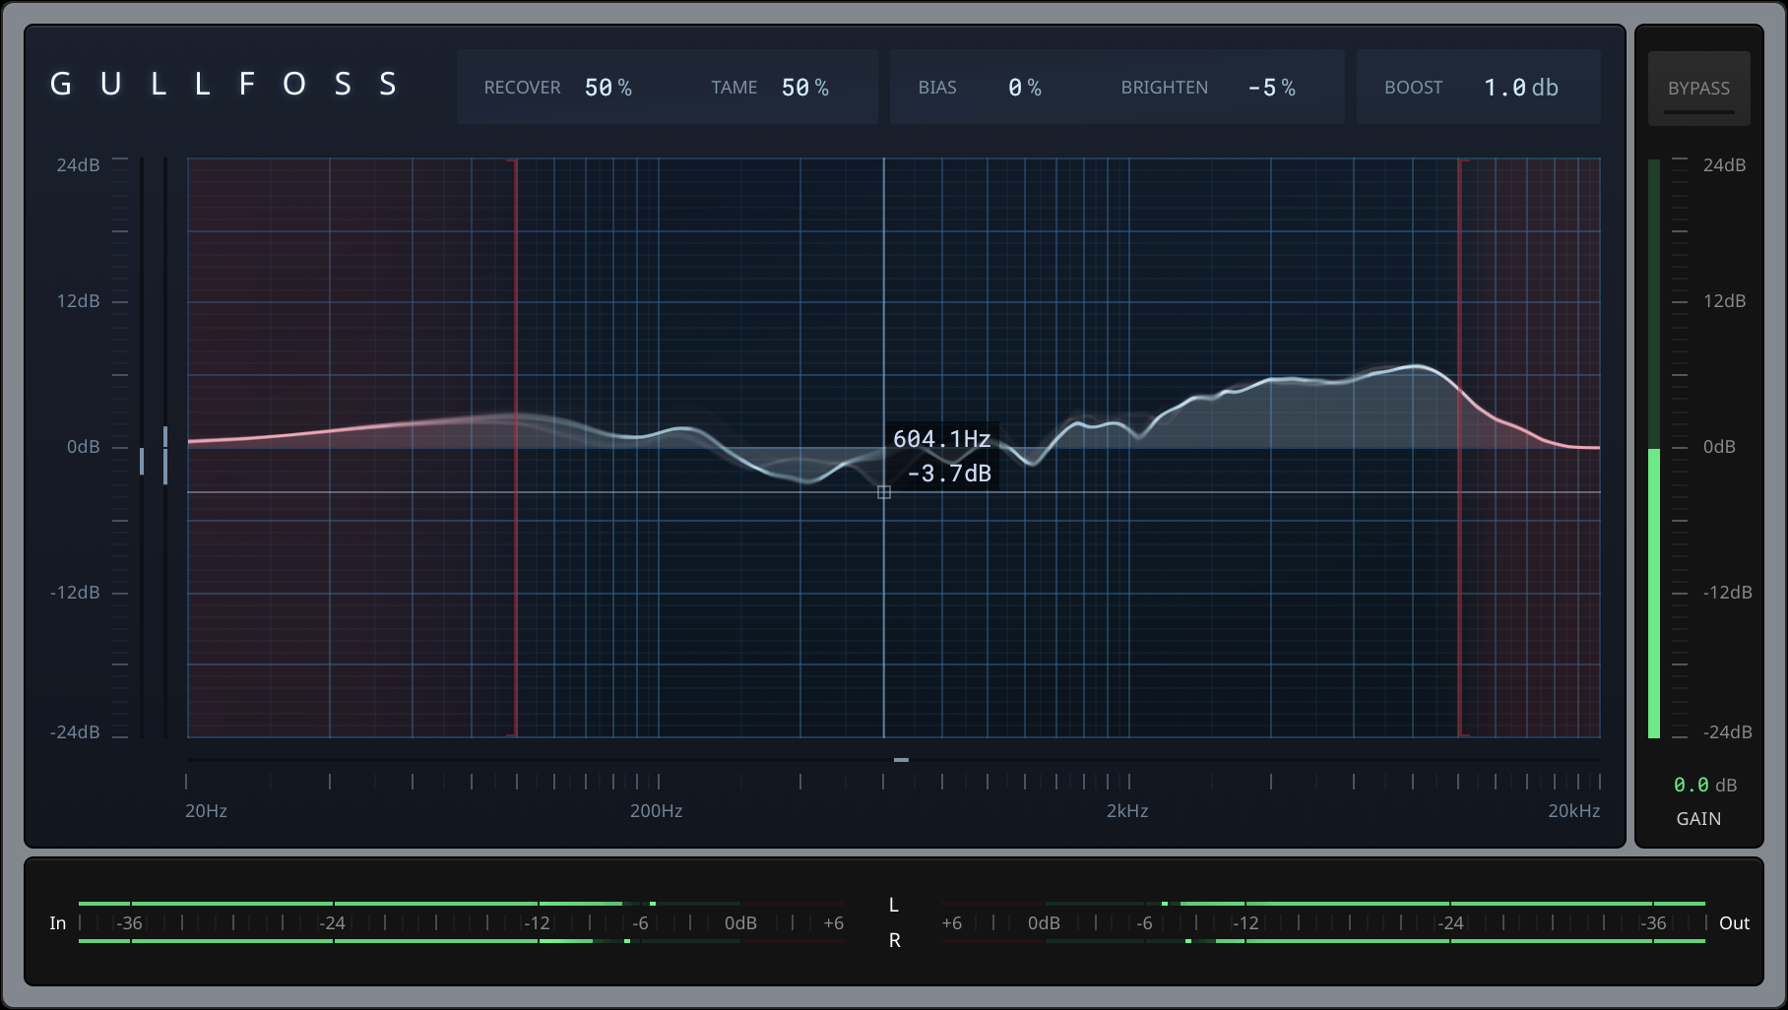Click the left red low-frequency range handle
This screenshot has height=1010, width=1788.
click(x=515, y=447)
